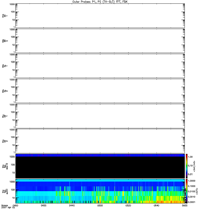Click the '0520' time axis label

(128, 206)
